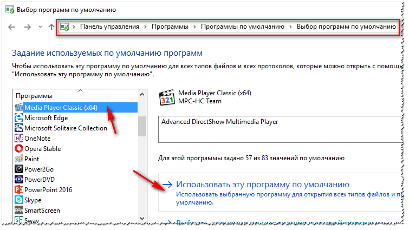
Task: Open the Программы breadcrumb
Action: point(170,27)
